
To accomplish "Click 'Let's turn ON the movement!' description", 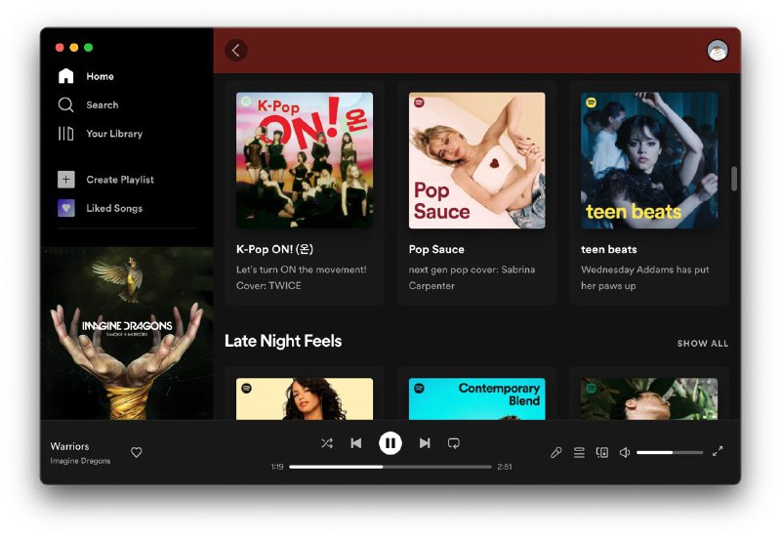I will 302,277.
